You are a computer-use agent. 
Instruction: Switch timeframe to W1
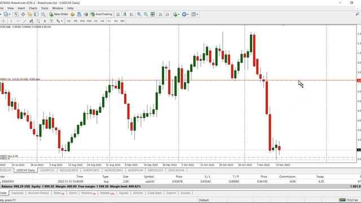point(116,21)
